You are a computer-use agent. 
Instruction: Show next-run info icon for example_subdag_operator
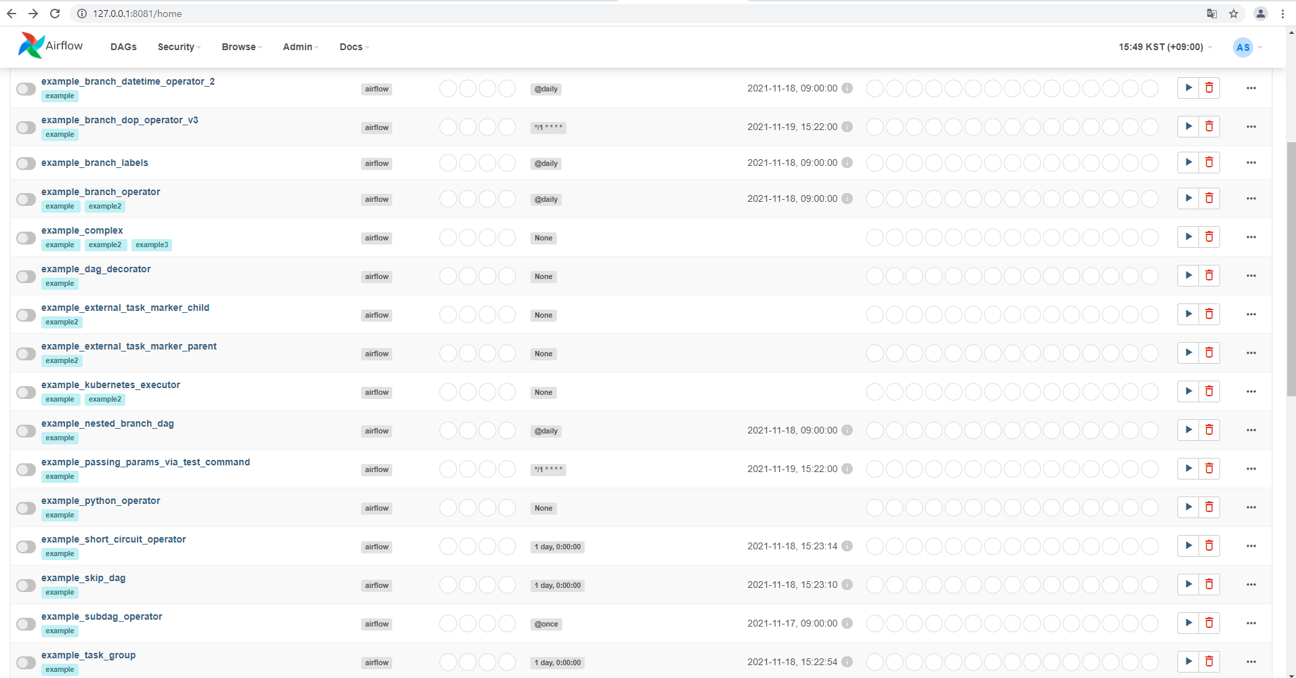(847, 623)
